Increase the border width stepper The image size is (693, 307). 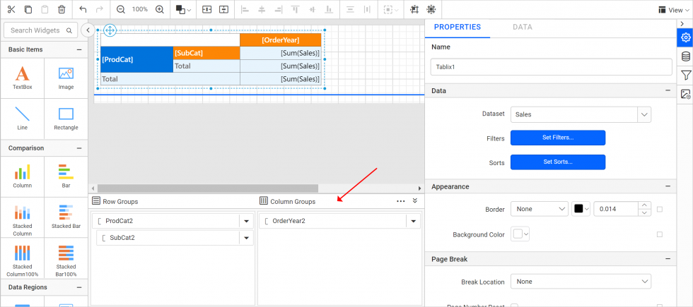click(645, 205)
